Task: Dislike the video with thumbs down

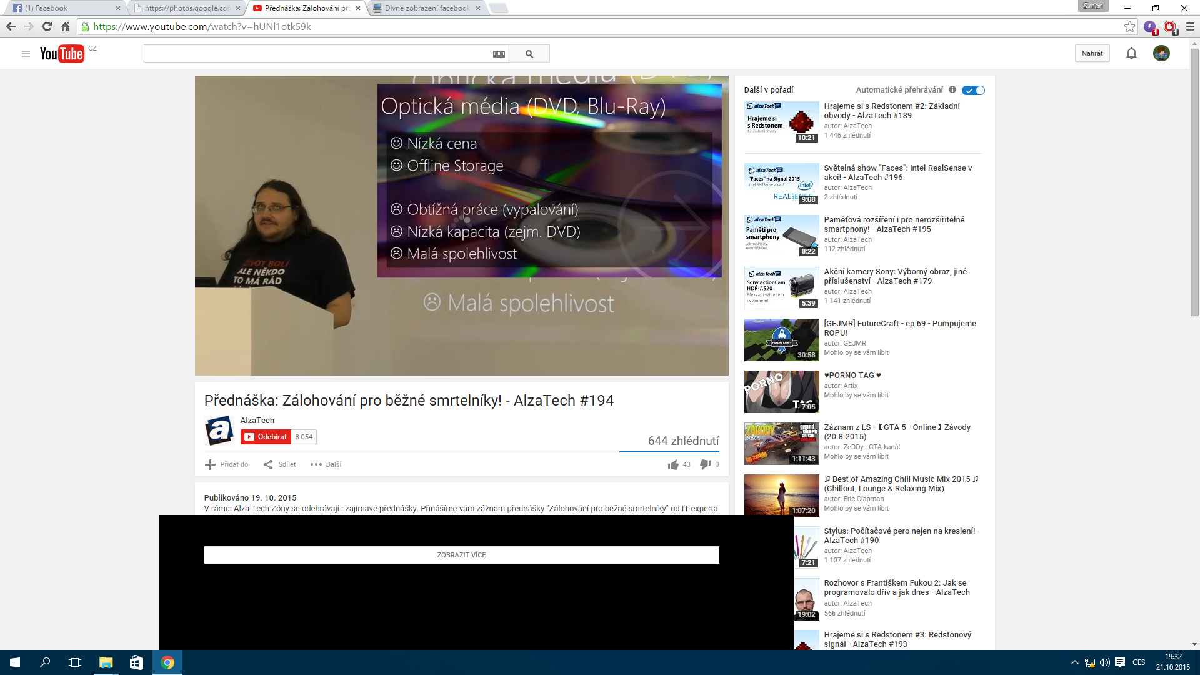Action: click(x=705, y=464)
